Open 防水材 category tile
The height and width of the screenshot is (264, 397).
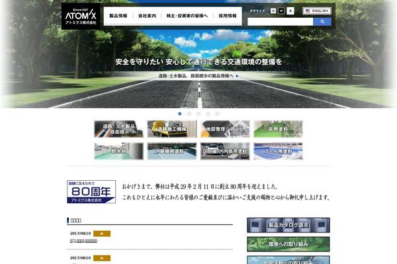click(x=118, y=151)
